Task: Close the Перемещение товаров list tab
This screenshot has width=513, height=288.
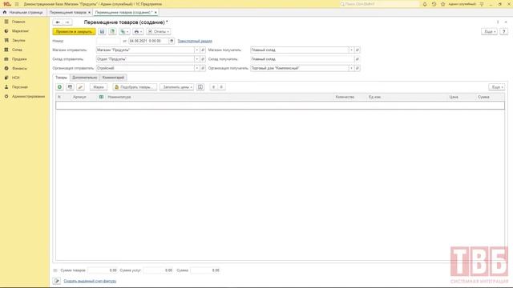Action: pos(89,13)
